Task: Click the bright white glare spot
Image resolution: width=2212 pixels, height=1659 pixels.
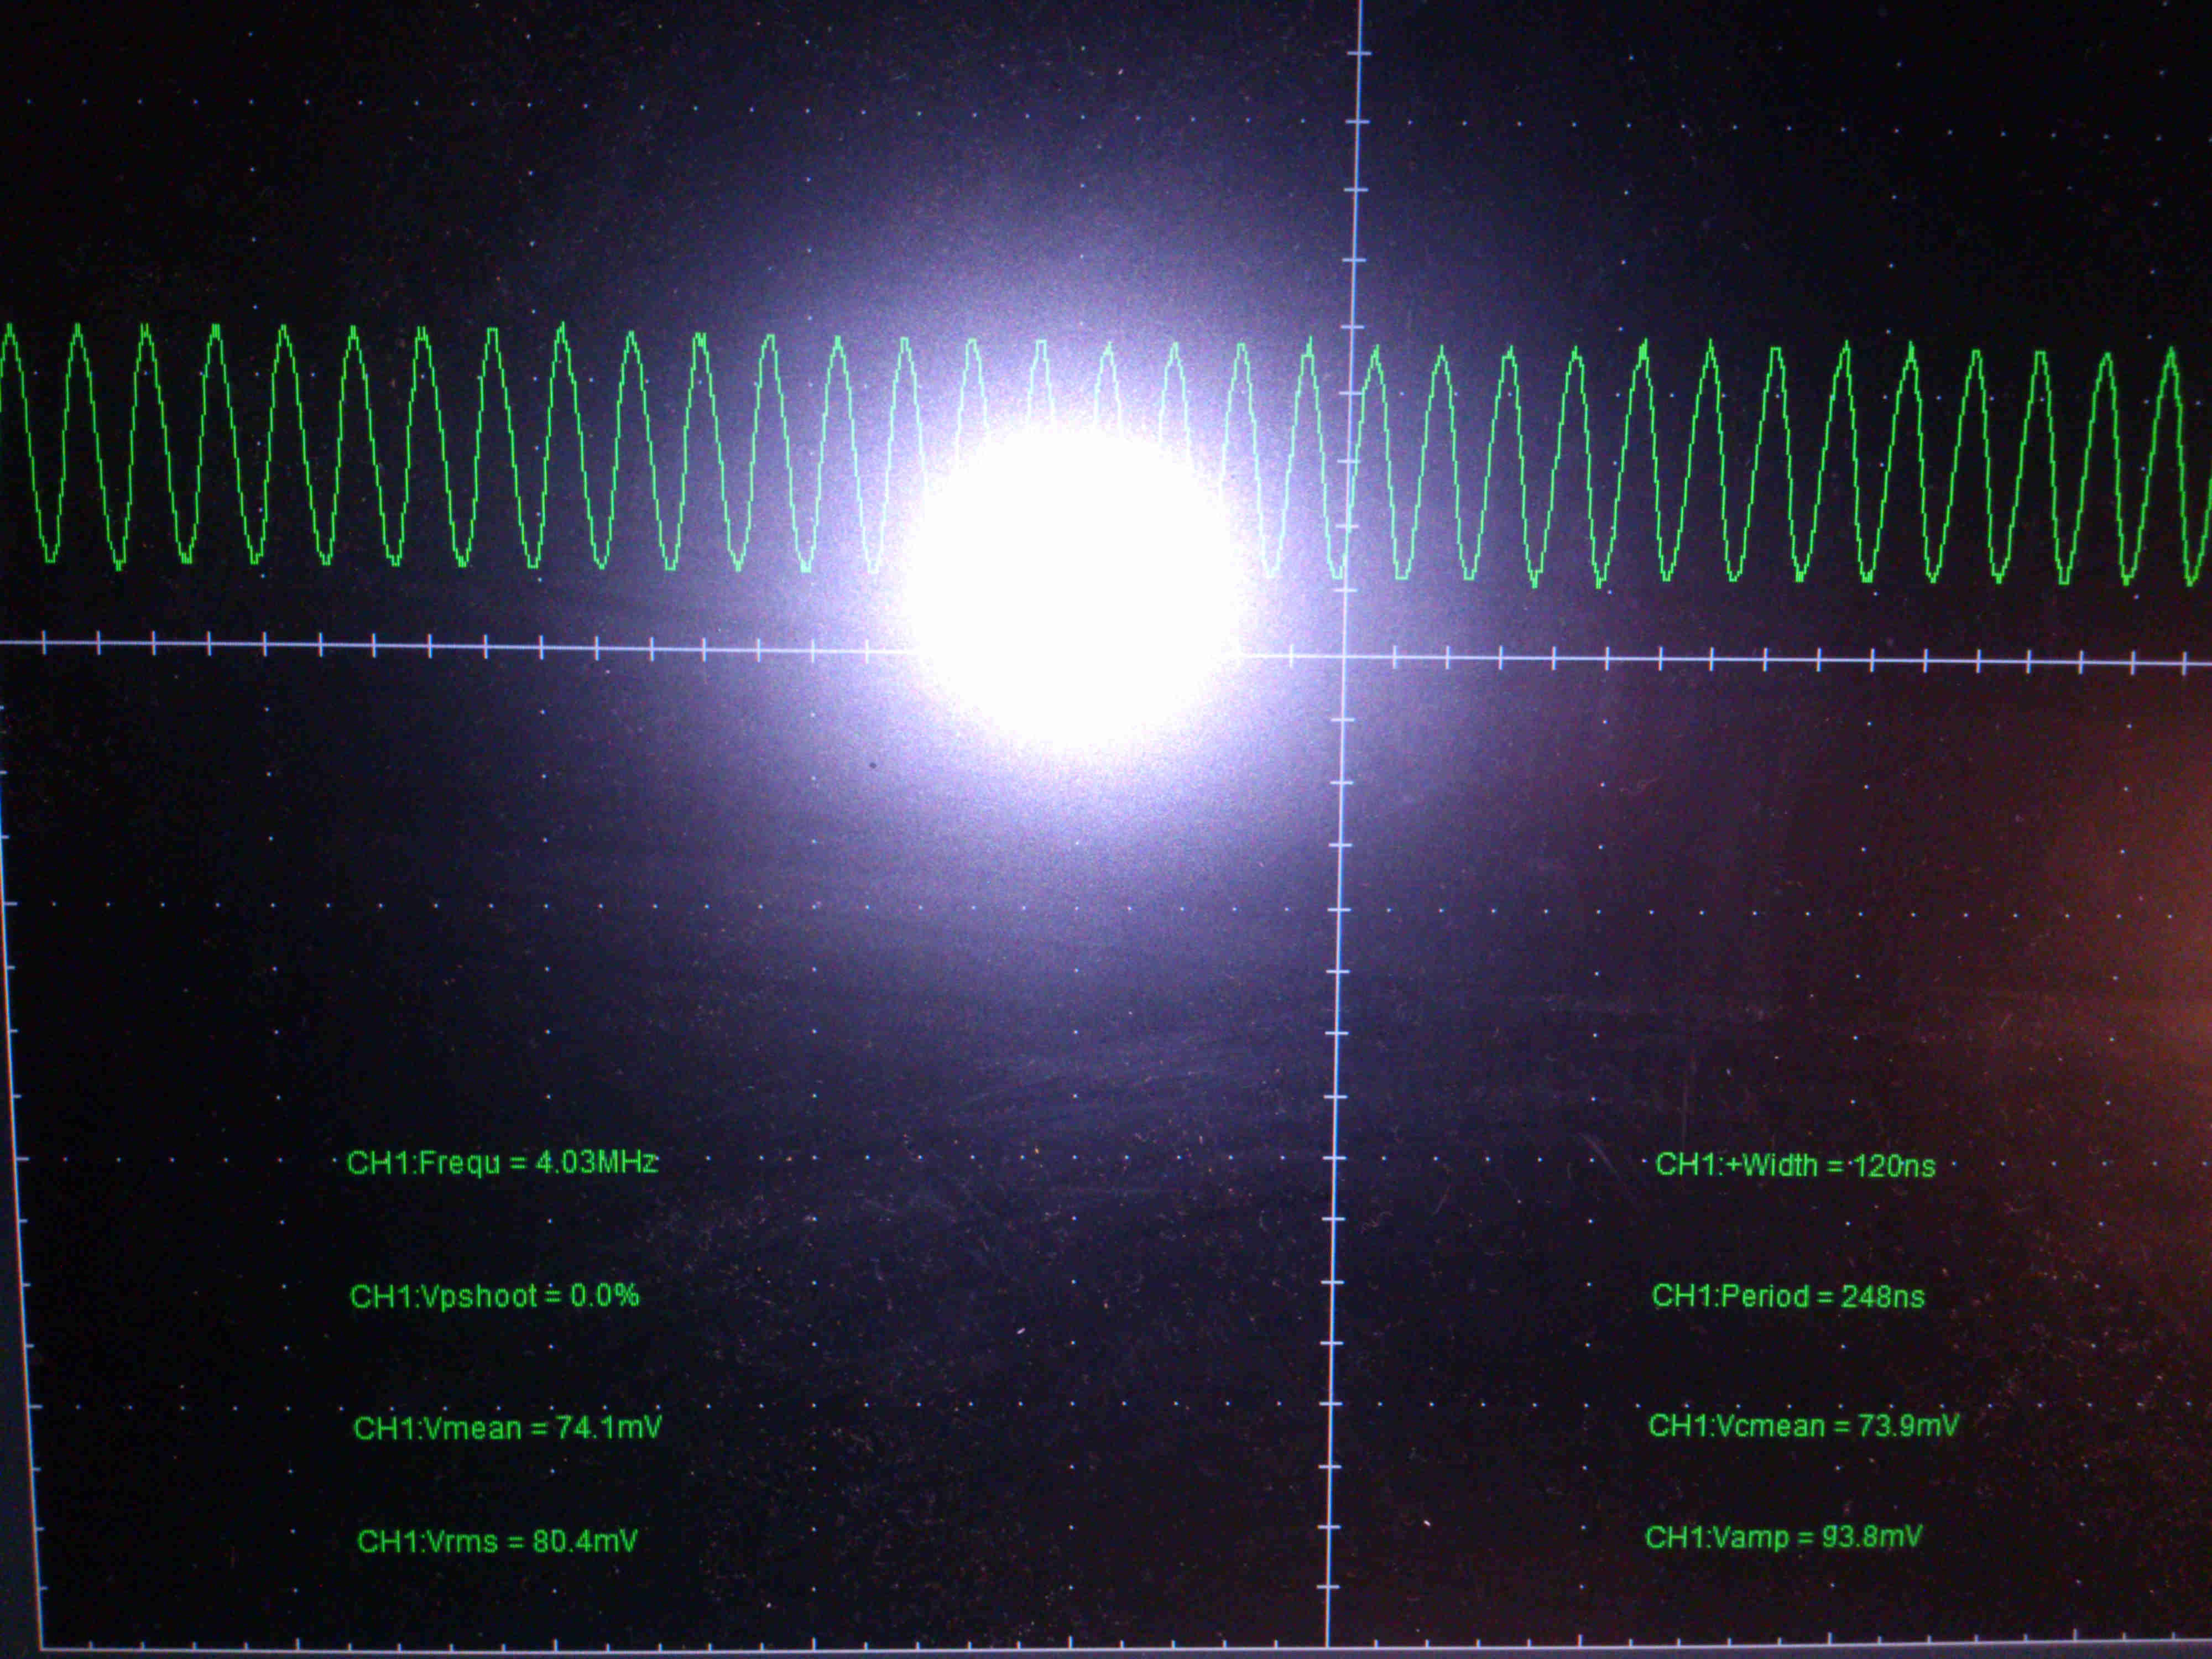Action: point(1072,590)
